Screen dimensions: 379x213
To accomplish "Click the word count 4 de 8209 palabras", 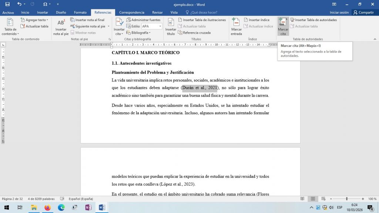I will click(41, 199).
